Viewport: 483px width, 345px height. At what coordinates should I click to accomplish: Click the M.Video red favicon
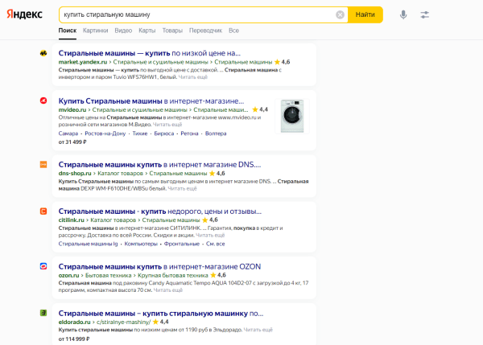pyautogui.click(x=43, y=101)
